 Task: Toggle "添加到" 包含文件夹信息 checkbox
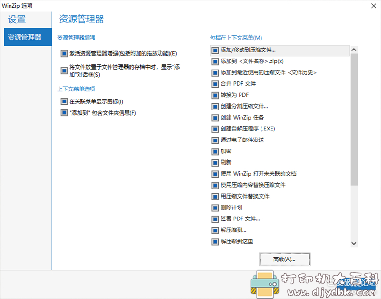click(64, 113)
